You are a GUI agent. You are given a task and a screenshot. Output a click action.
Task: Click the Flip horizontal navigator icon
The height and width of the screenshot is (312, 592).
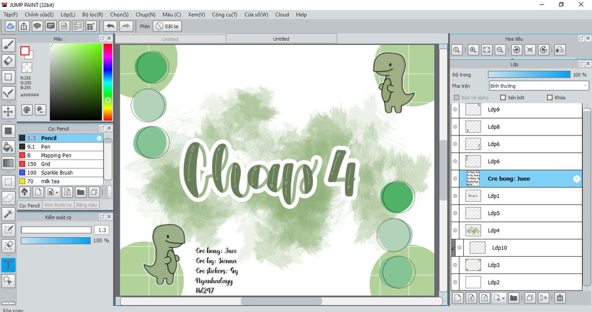560,50
